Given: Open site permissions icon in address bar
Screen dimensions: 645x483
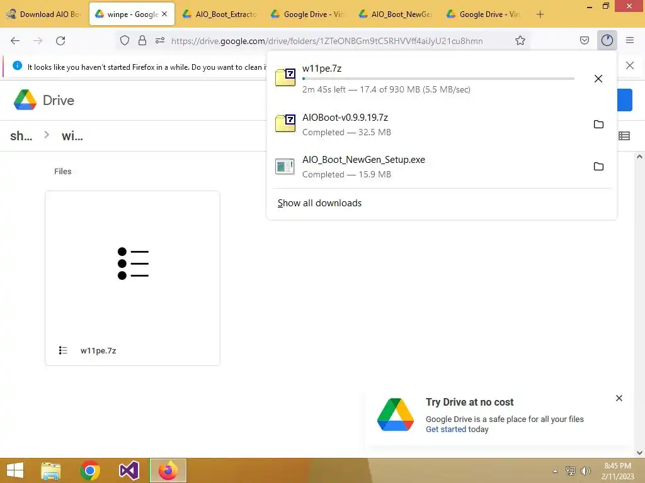Looking at the screenshot, I should [160, 40].
